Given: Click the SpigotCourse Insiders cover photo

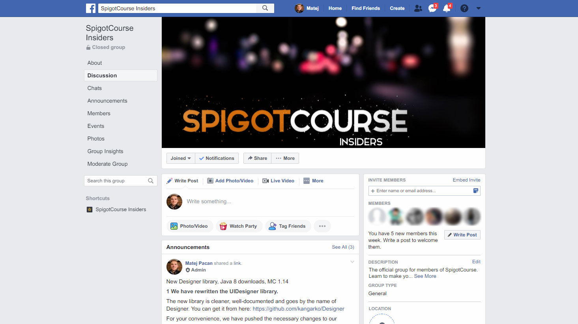Looking at the screenshot, I should click(324, 82).
